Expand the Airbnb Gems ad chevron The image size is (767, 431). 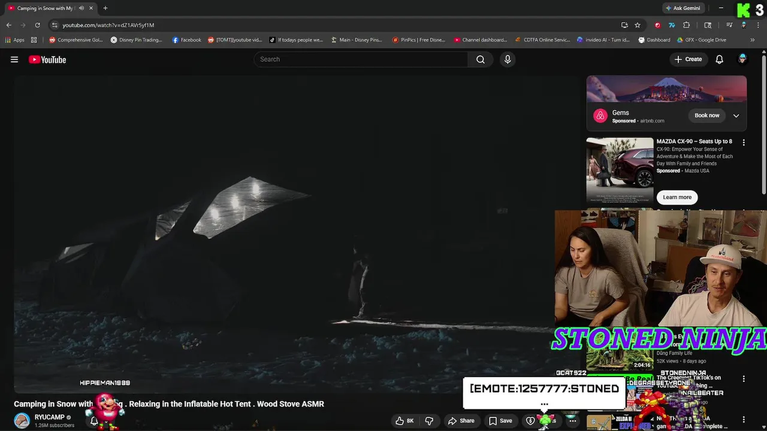pyautogui.click(x=736, y=116)
